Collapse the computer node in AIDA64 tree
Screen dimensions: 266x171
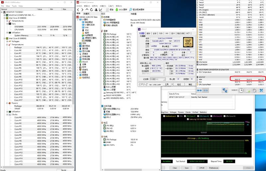pos(77,20)
